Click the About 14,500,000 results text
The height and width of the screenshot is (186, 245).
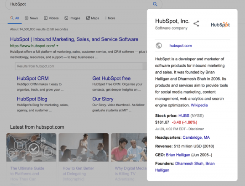tap(39, 29)
